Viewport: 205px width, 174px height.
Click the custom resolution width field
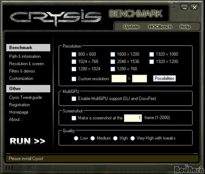pyautogui.click(x=119, y=78)
